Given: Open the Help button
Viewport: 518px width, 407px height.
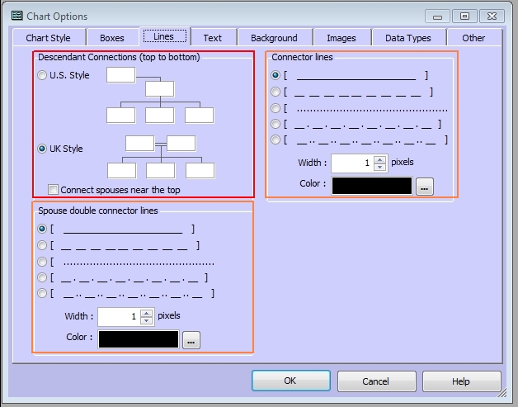Looking at the screenshot, I should pos(461,381).
